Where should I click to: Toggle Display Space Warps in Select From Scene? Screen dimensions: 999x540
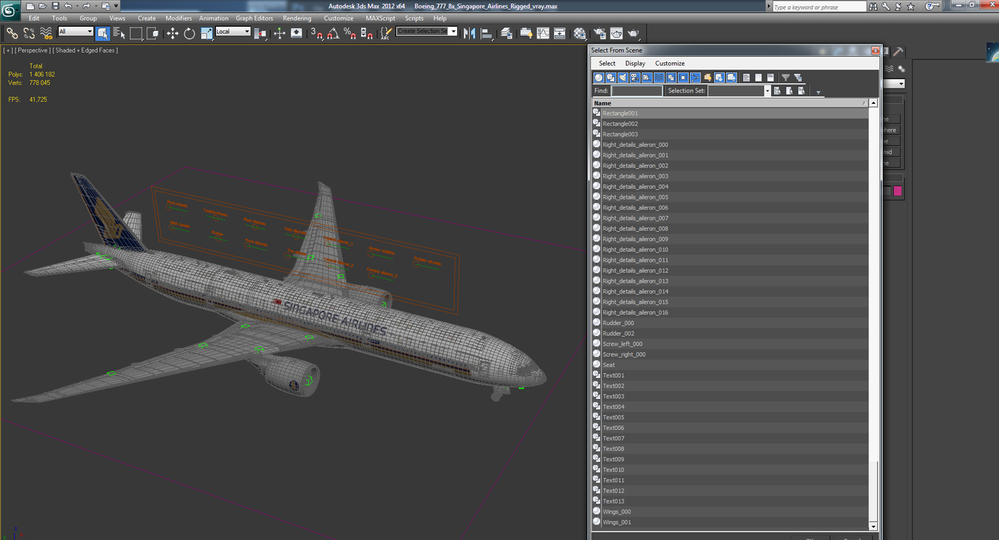tap(659, 78)
